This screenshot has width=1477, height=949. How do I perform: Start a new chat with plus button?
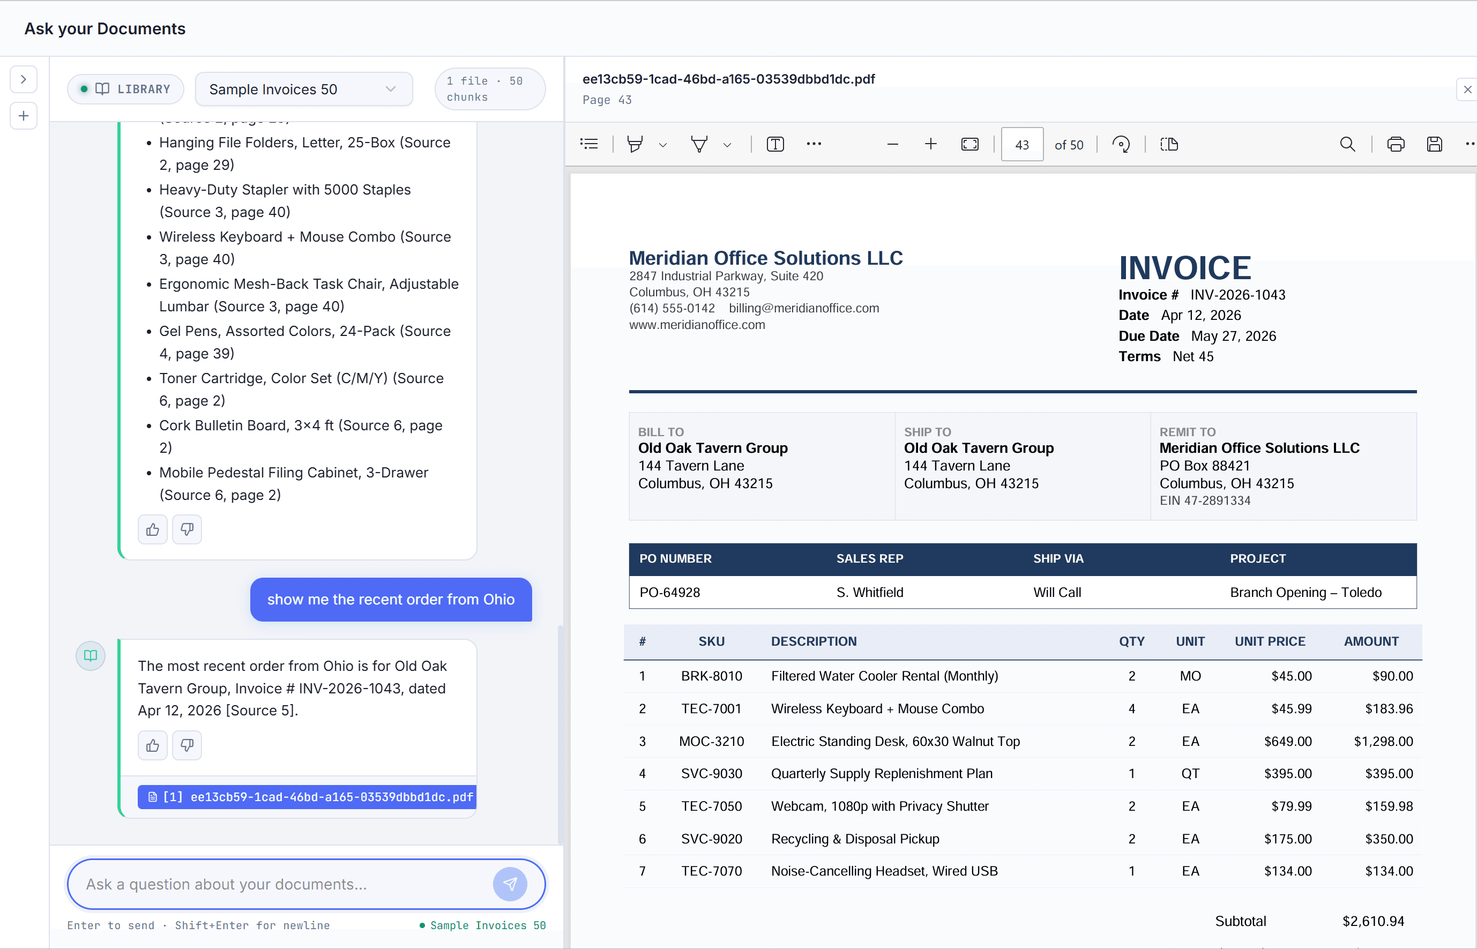pyautogui.click(x=24, y=115)
